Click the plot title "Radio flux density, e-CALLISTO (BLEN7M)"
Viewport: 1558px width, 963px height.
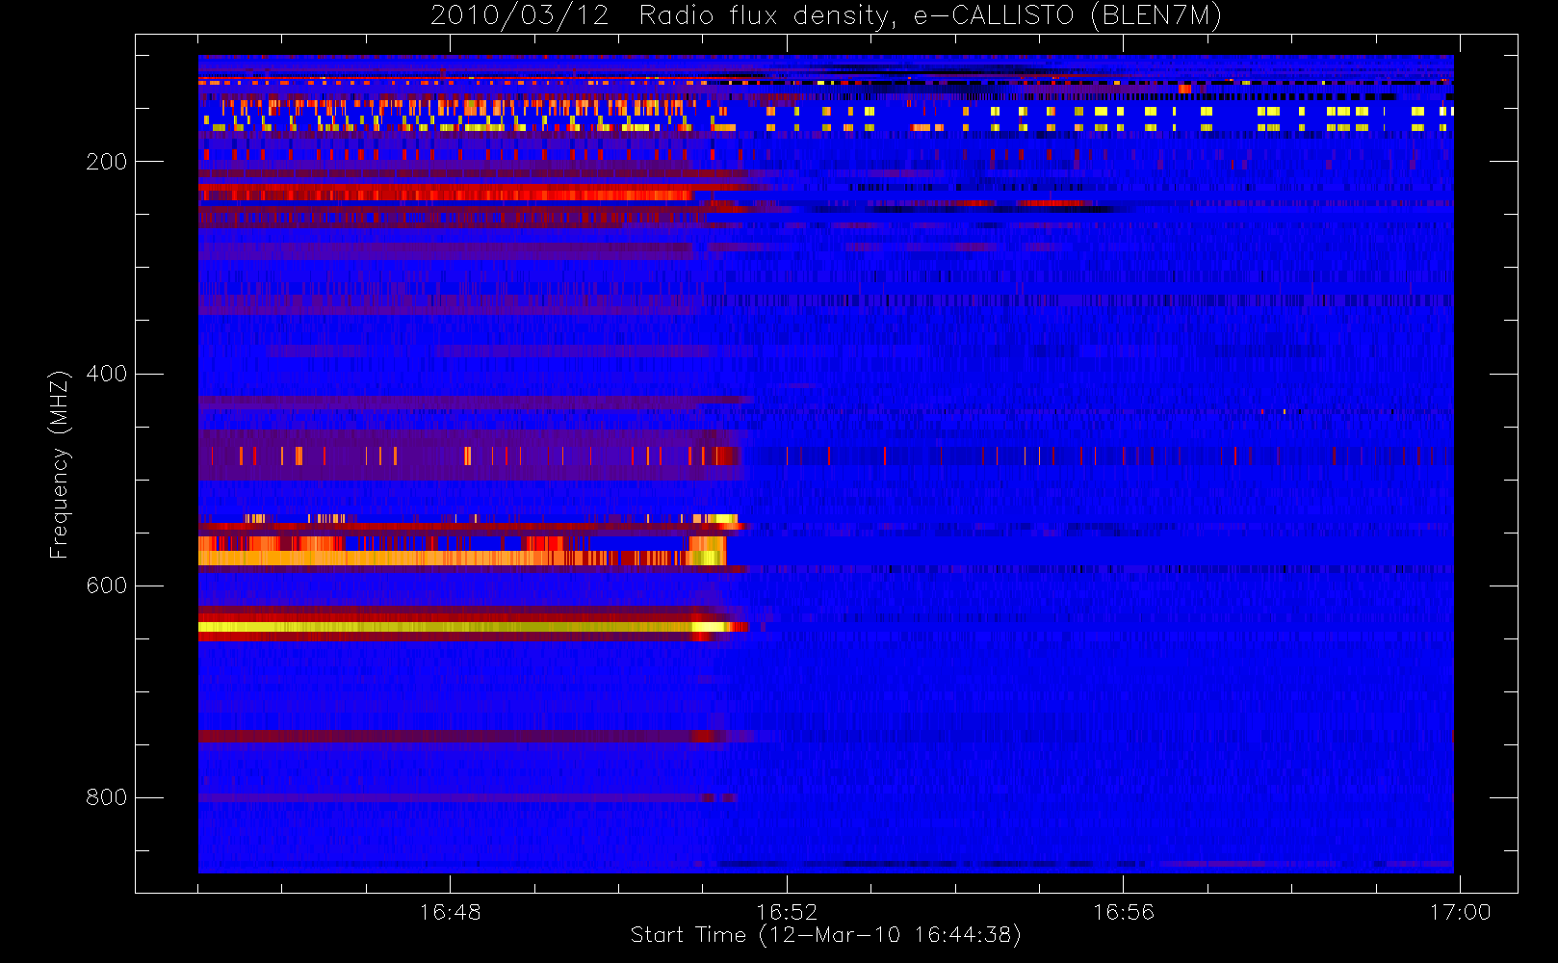tap(930, 16)
